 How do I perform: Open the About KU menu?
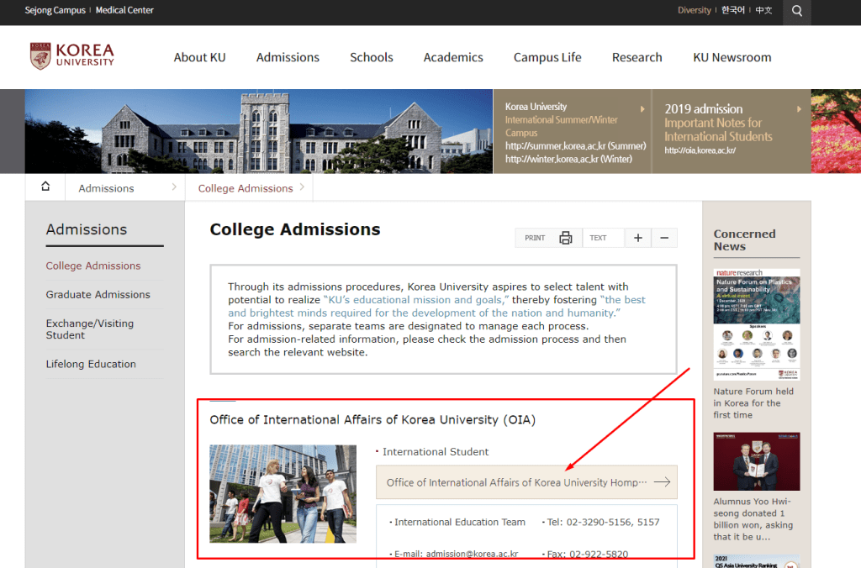pos(200,57)
